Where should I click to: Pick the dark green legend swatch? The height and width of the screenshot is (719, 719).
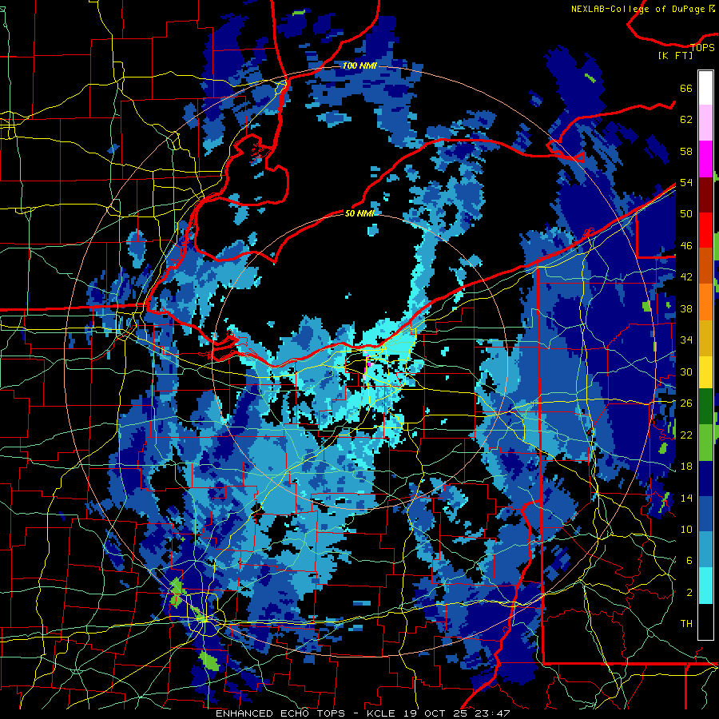[705, 407]
